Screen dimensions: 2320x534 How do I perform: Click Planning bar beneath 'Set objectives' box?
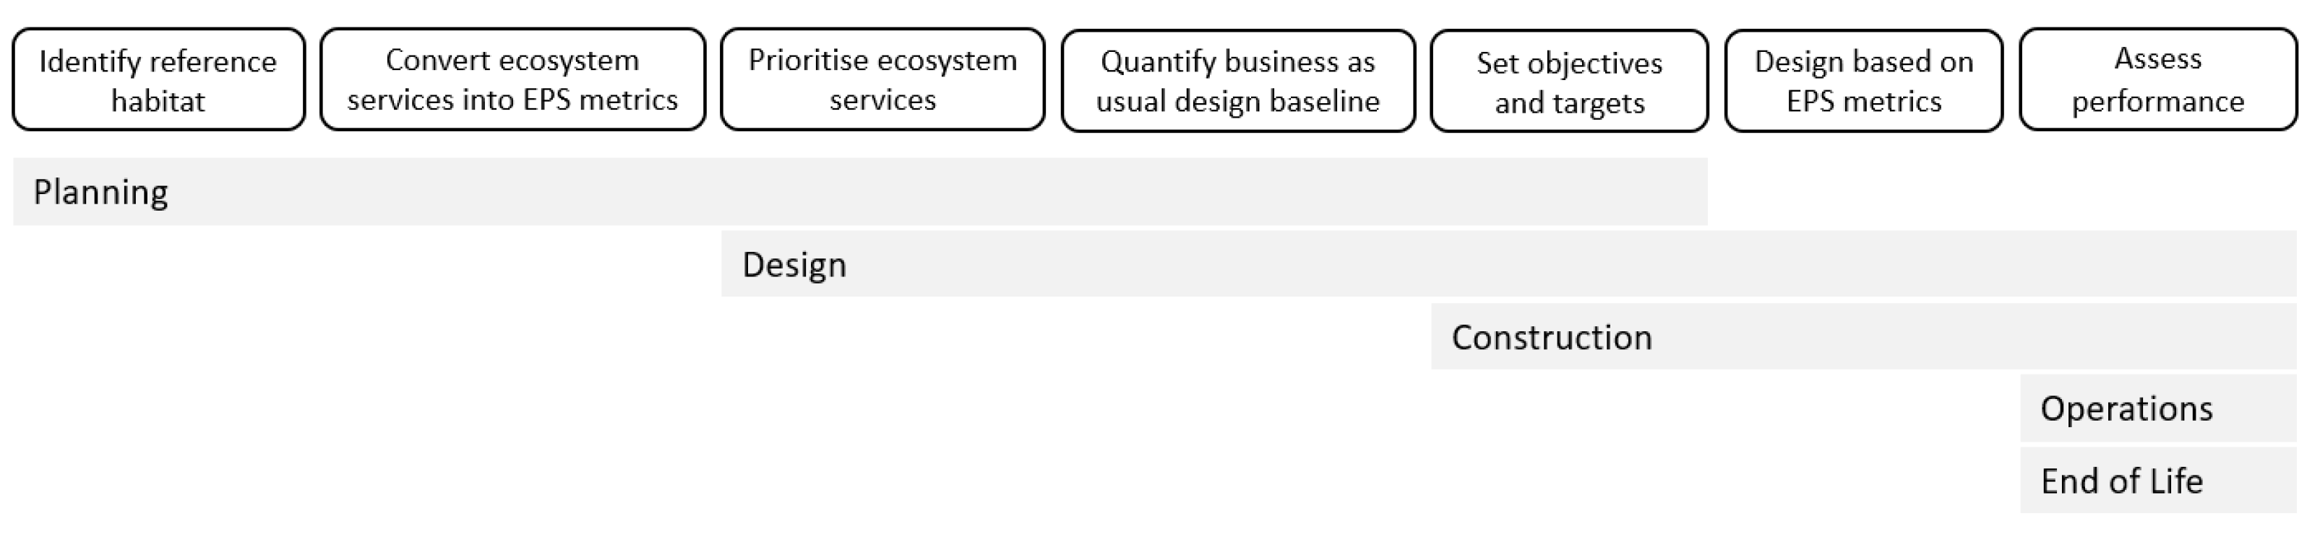click(1569, 193)
